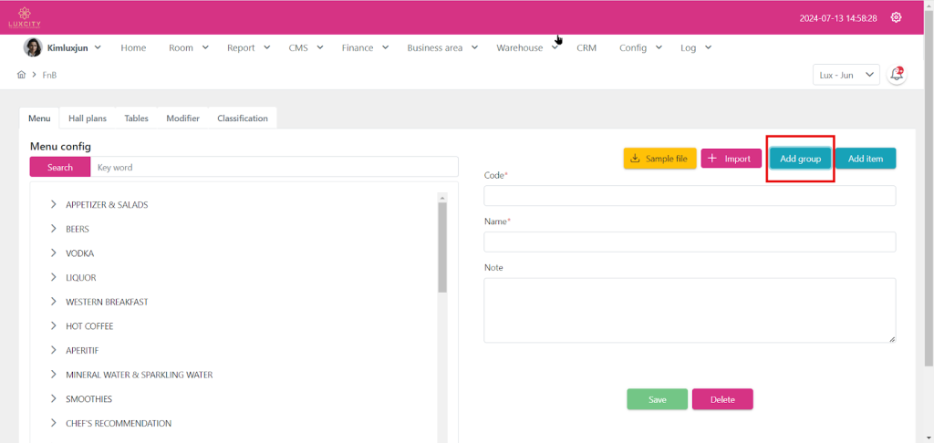Click the Kimluxjun user avatar
Image resolution: width=934 pixels, height=443 pixels.
click(32, 47)
